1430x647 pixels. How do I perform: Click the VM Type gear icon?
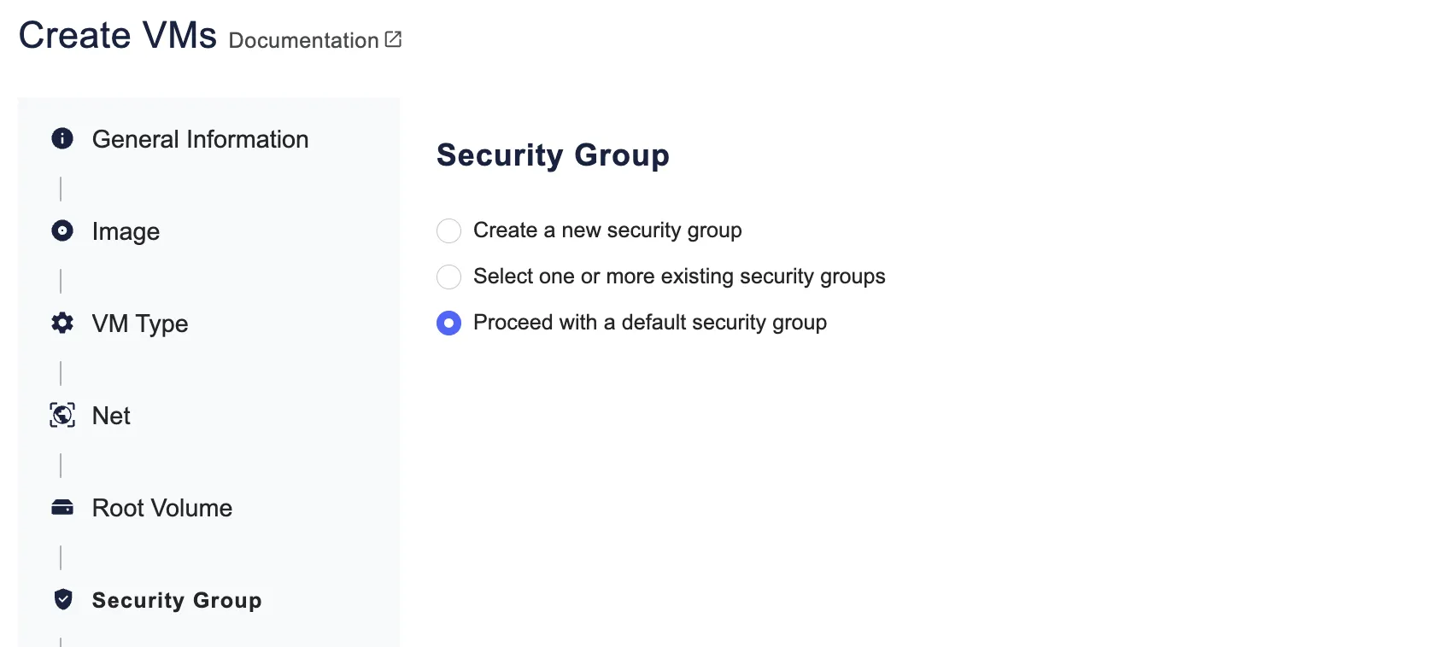[x=62, y=323]
